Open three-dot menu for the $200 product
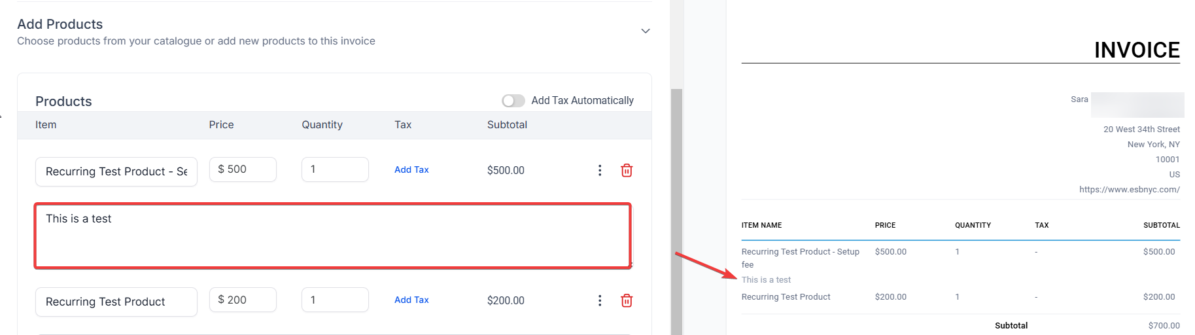 pos(599,300)
